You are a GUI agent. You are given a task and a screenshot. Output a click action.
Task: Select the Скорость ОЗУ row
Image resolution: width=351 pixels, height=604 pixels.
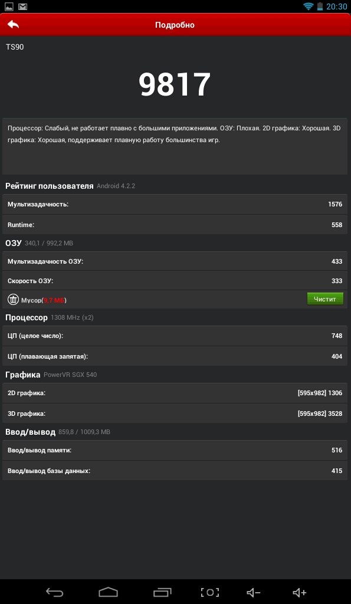point(175,281)
